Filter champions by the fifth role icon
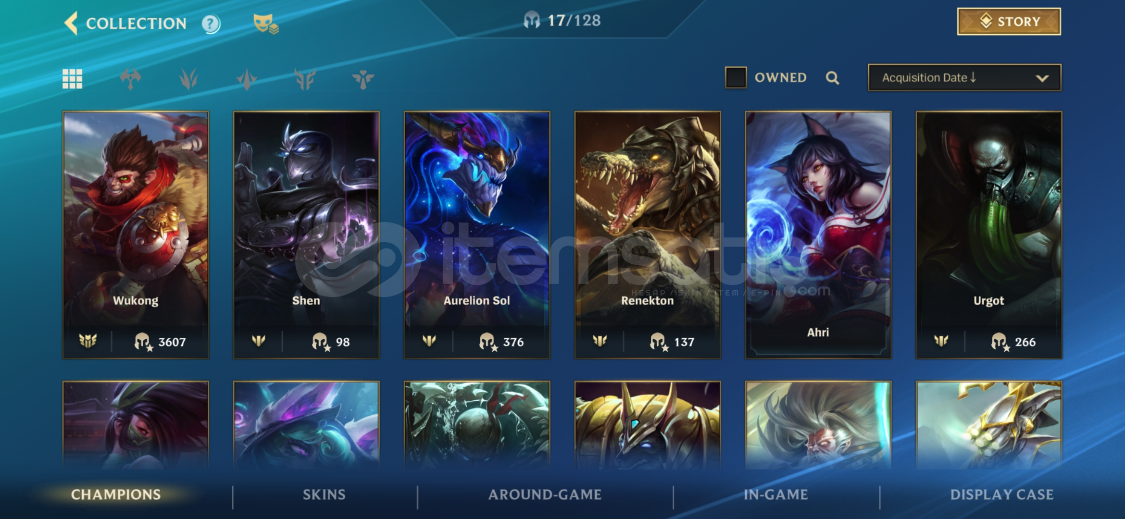The height and width of the screenshot is (519, 1125). click(363, 79)
